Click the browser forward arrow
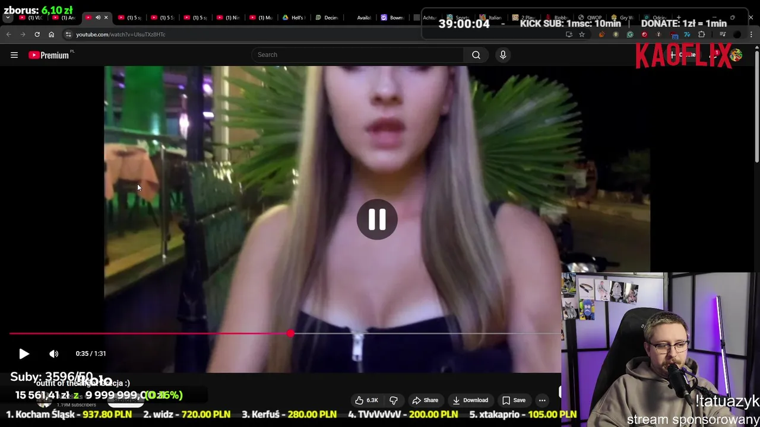This screenshot has width=760, height=427. coord(23,34)
